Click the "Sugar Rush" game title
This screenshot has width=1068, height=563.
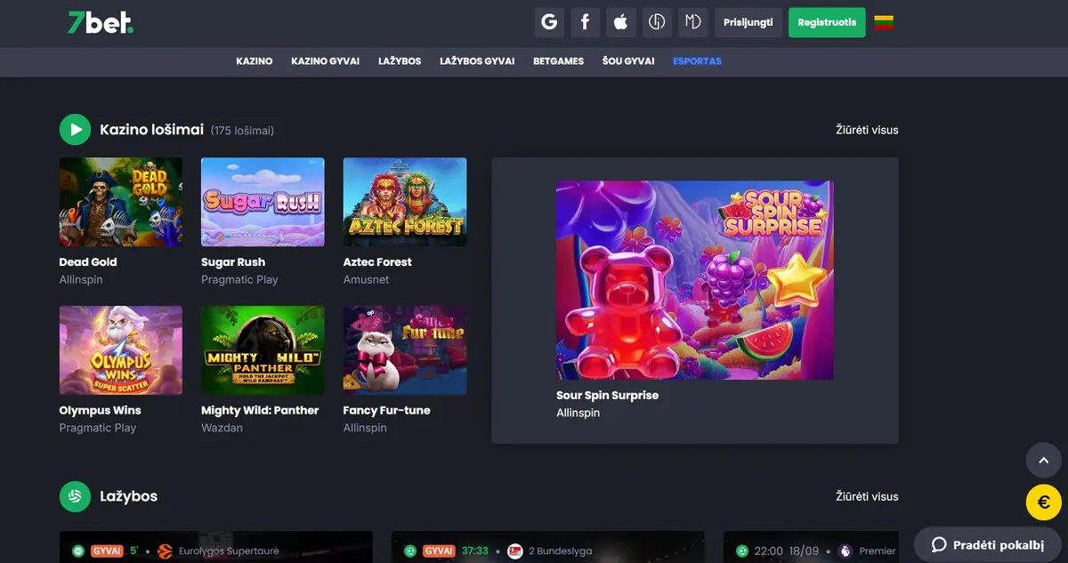pos(233,262)
